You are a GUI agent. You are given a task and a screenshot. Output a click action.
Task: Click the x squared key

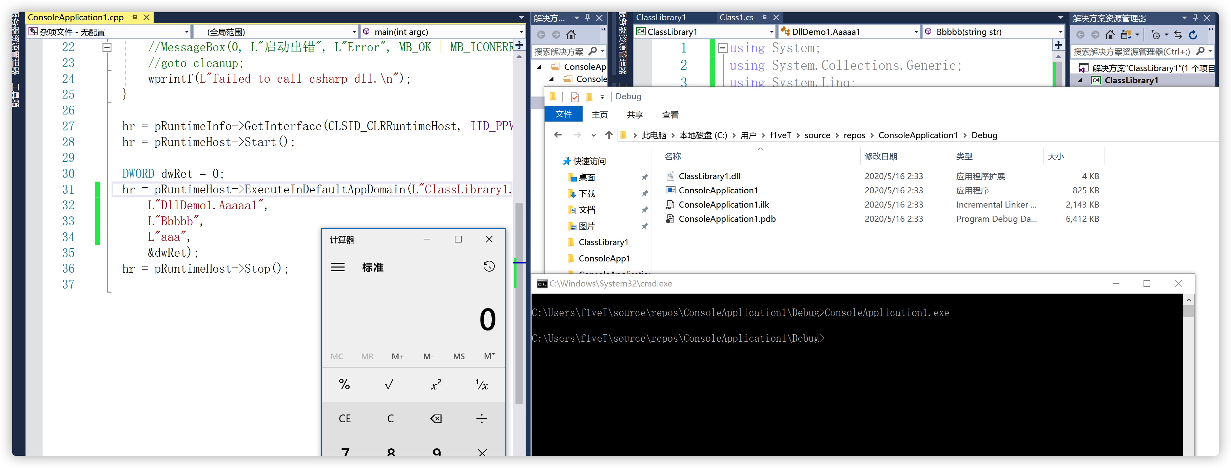[436, 384]
